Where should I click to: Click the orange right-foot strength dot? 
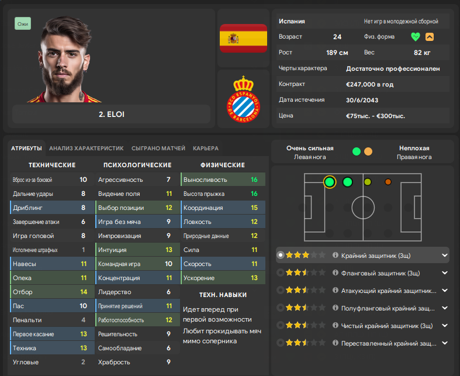(x=368, y=151)
